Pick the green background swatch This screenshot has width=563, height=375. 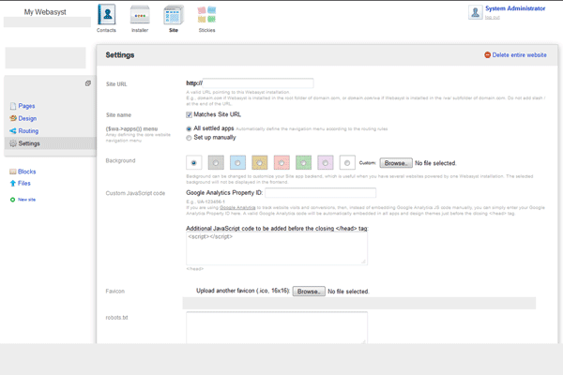point(303,162)
